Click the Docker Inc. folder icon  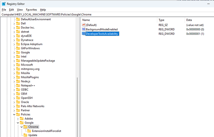(18, 28)
